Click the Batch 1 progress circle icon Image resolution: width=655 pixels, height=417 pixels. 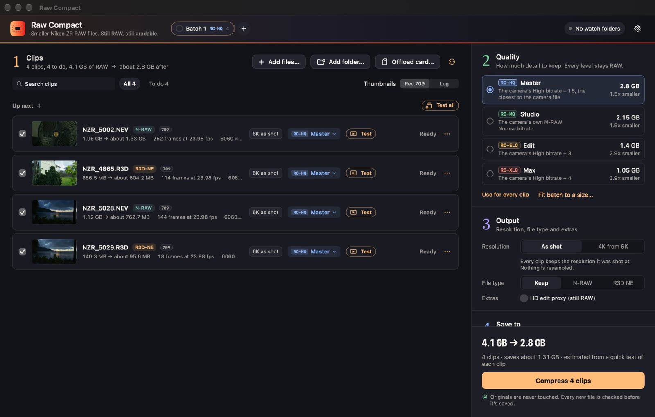179,29
